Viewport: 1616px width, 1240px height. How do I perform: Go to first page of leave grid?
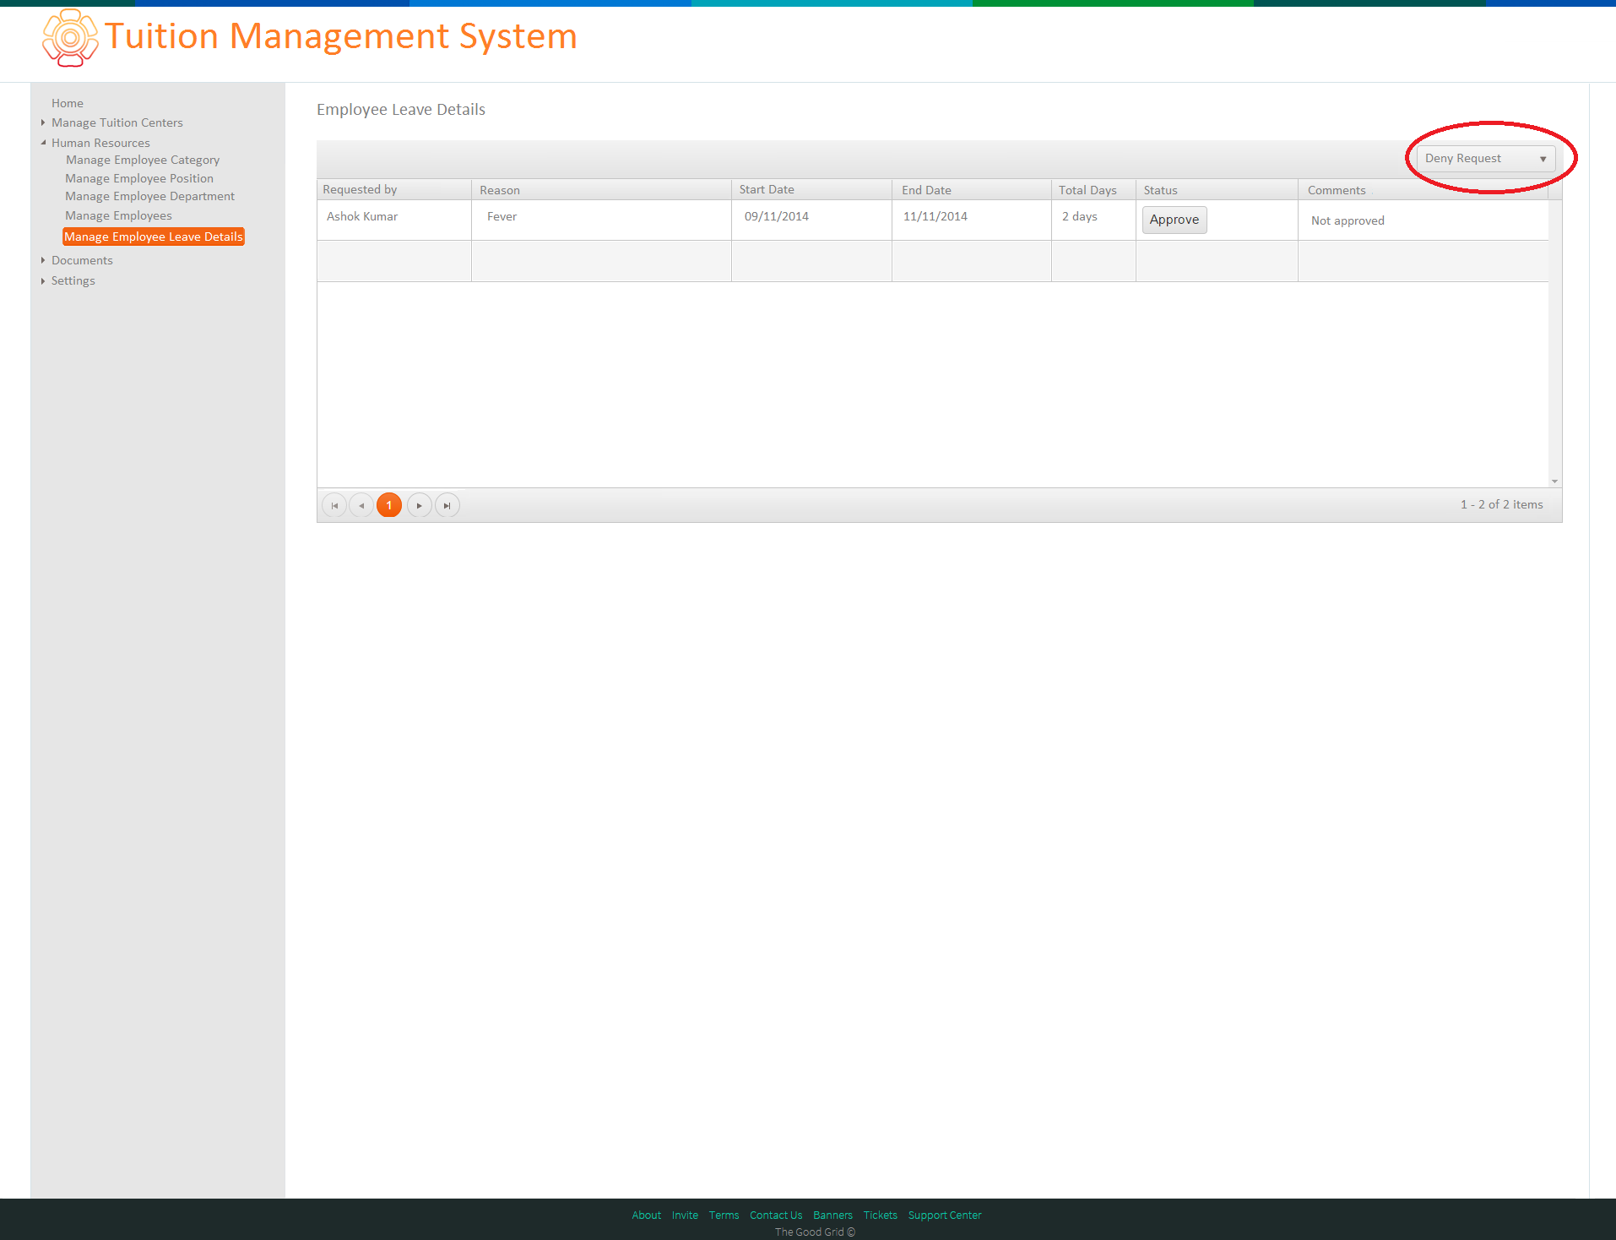click(x=334, y=505)
